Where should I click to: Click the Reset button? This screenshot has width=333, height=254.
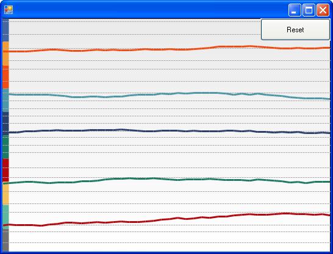pyautogui.click(x=295, y=29)
